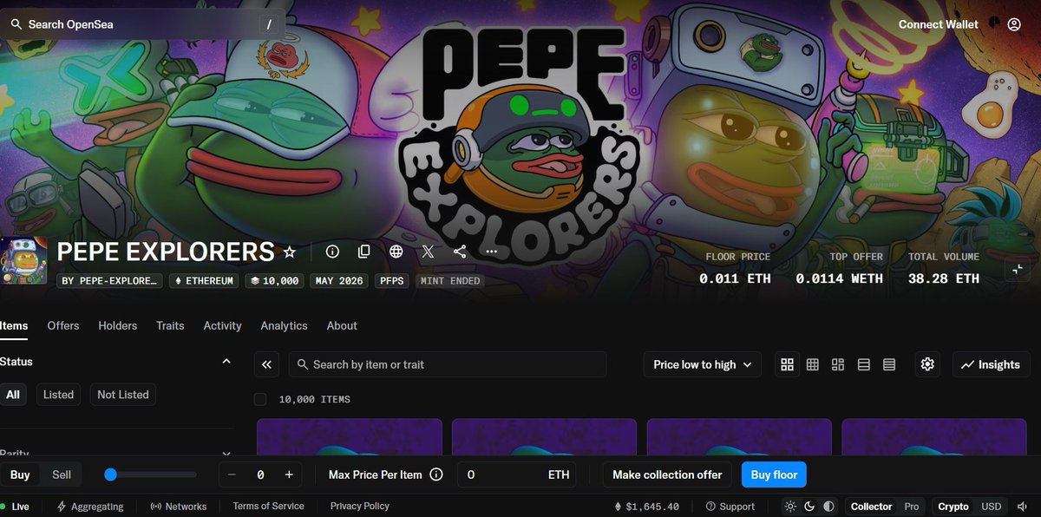The image size is (1041, 517).
Task: Click the Connect Wallet button
Action: (x=939, y=24)
